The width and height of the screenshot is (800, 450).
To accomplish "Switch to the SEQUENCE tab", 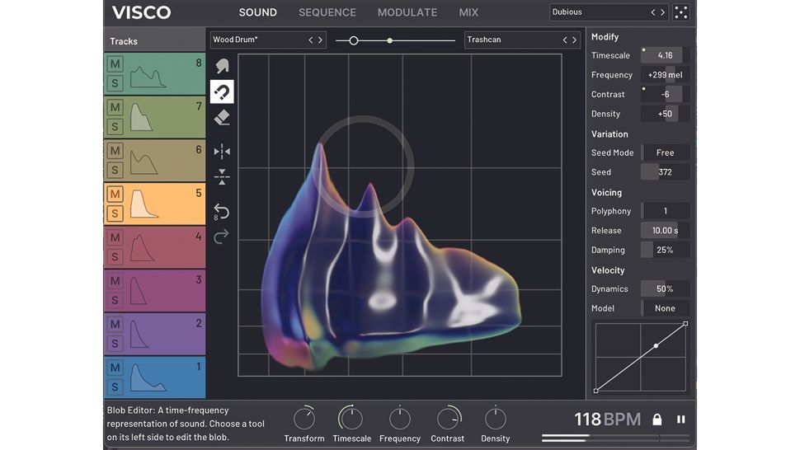I will click(327, 12).
